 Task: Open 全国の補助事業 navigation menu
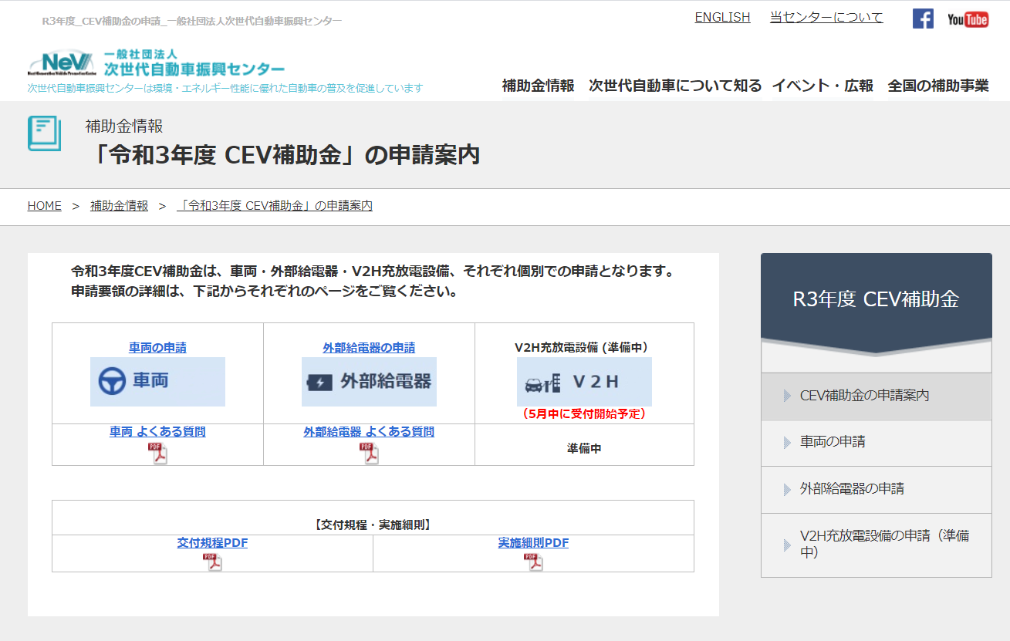[938, 86]
